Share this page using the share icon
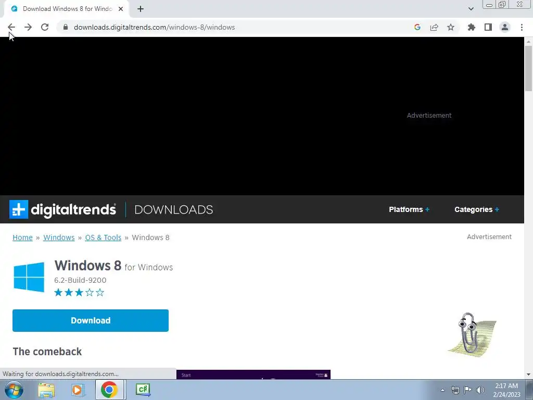Viewport: 533px width, 400px height. tap(434, 27)
